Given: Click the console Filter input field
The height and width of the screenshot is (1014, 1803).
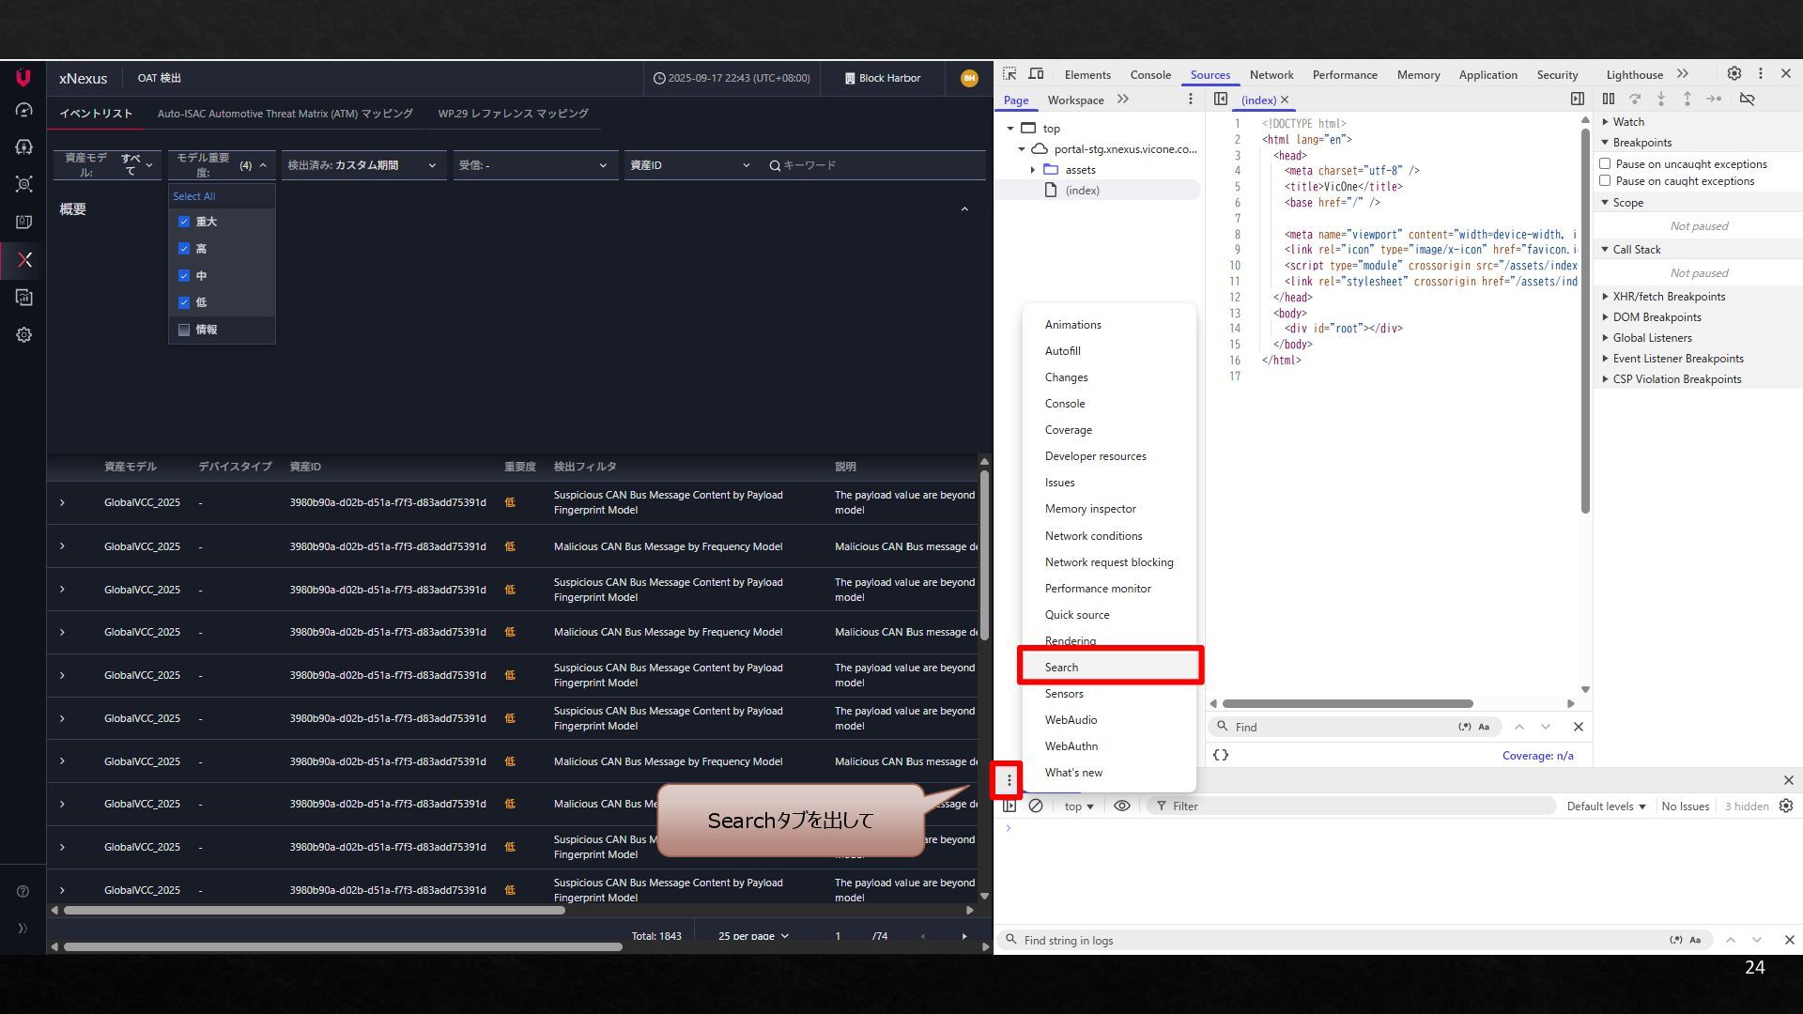Looking at the screenshot, I should coord(1352,806).
